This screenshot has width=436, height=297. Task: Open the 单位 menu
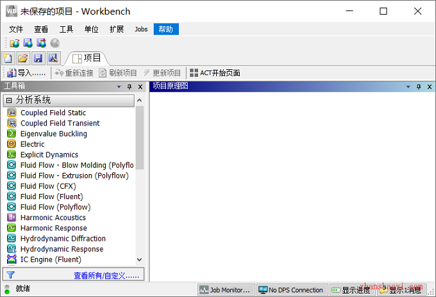tap(92, 29)
